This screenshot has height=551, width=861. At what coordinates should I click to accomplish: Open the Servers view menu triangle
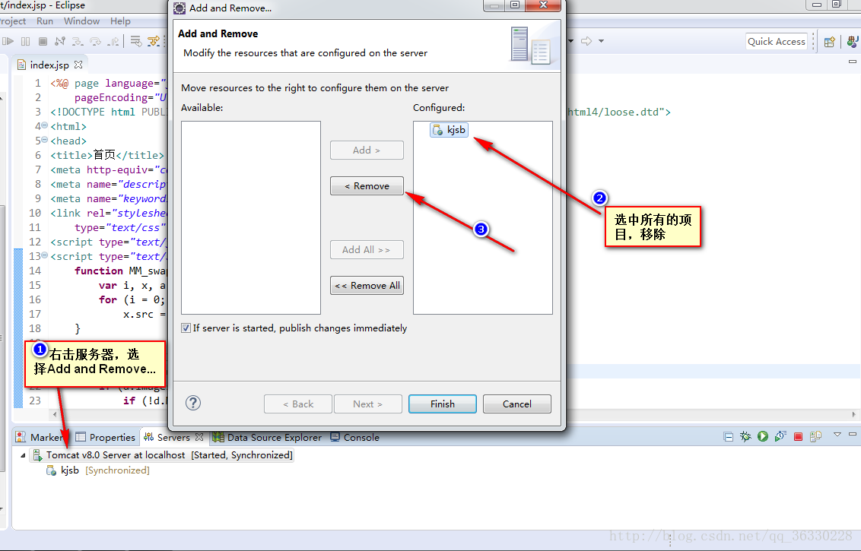point(837,434)
